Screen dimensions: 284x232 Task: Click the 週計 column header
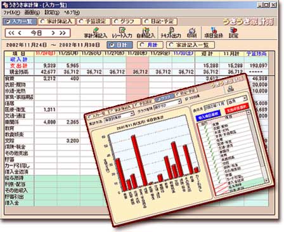coord(207,54)
